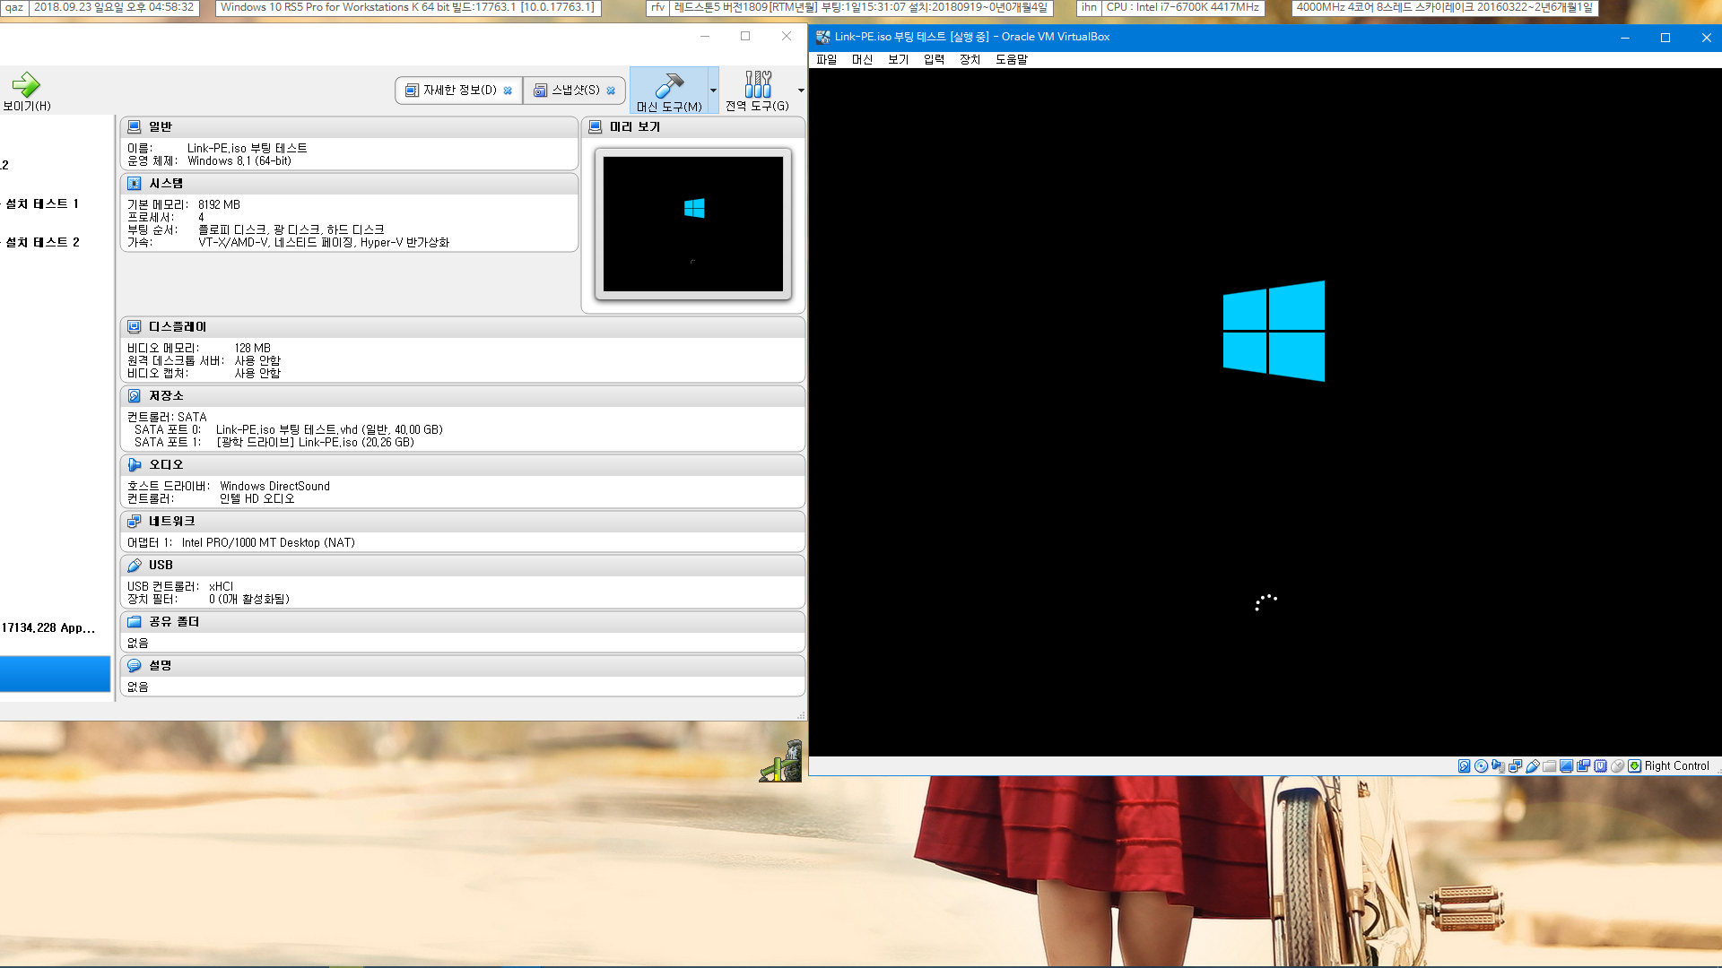Click the green Show (보이기) arrow icon

pos(26,85)
